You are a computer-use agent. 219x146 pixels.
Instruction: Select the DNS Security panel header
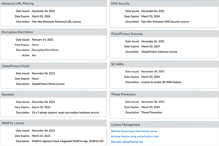coord(164,3)
